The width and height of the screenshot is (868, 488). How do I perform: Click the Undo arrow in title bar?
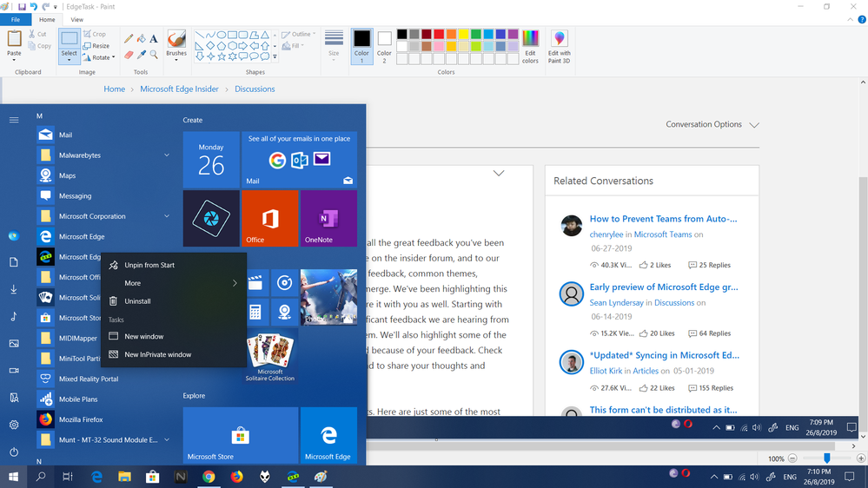pyautogui.click(x=33, y=7)
